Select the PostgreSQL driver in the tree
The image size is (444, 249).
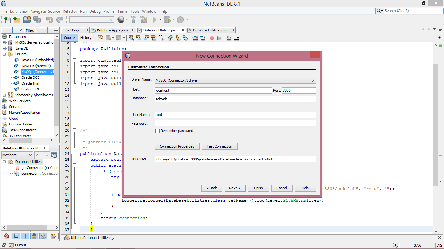31,89
